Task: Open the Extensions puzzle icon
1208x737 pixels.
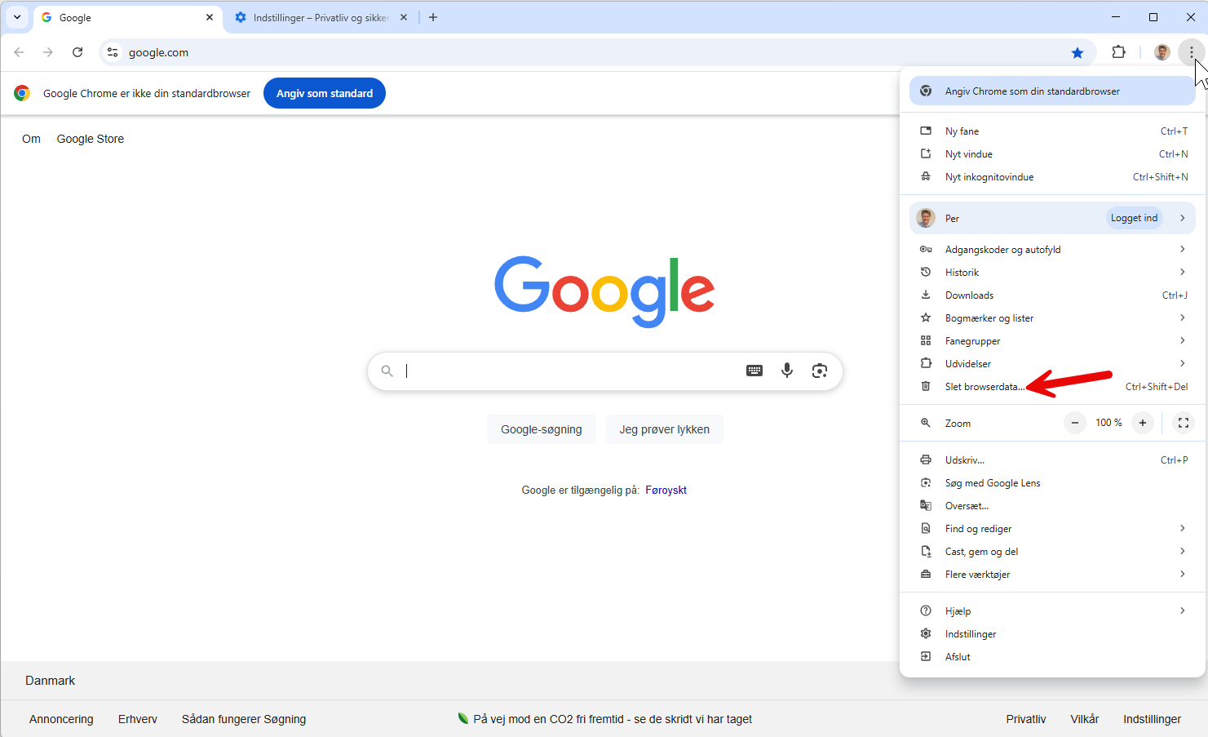Action: click(x=1119, y=52)
